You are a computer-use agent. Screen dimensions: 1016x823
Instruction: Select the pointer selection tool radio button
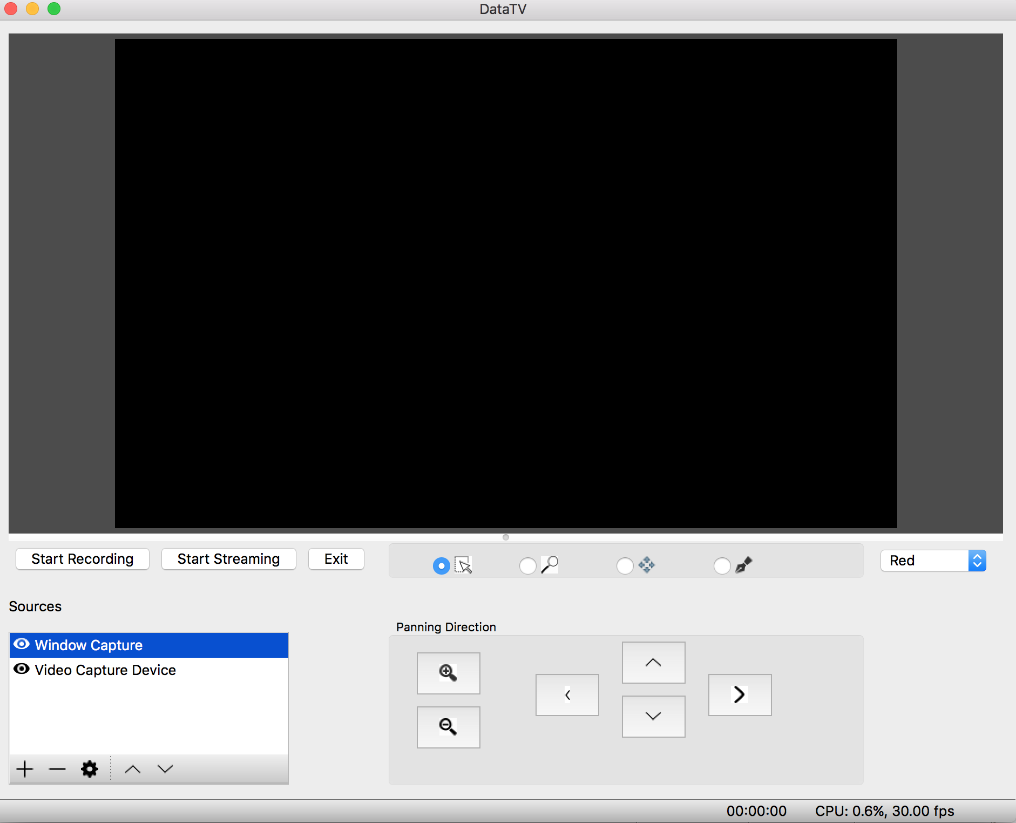click(441, 566)
